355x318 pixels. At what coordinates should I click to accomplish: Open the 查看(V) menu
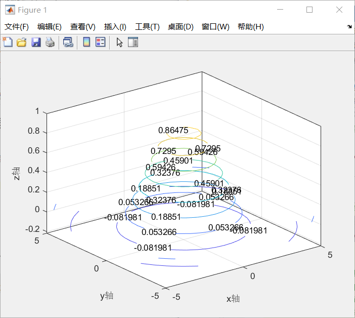(82, 27)
